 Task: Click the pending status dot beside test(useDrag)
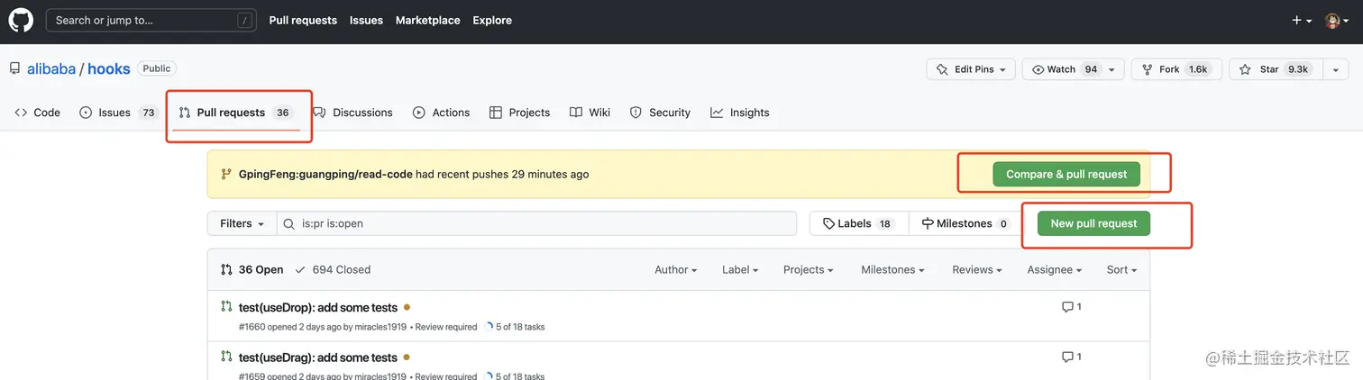click(407, 357)
